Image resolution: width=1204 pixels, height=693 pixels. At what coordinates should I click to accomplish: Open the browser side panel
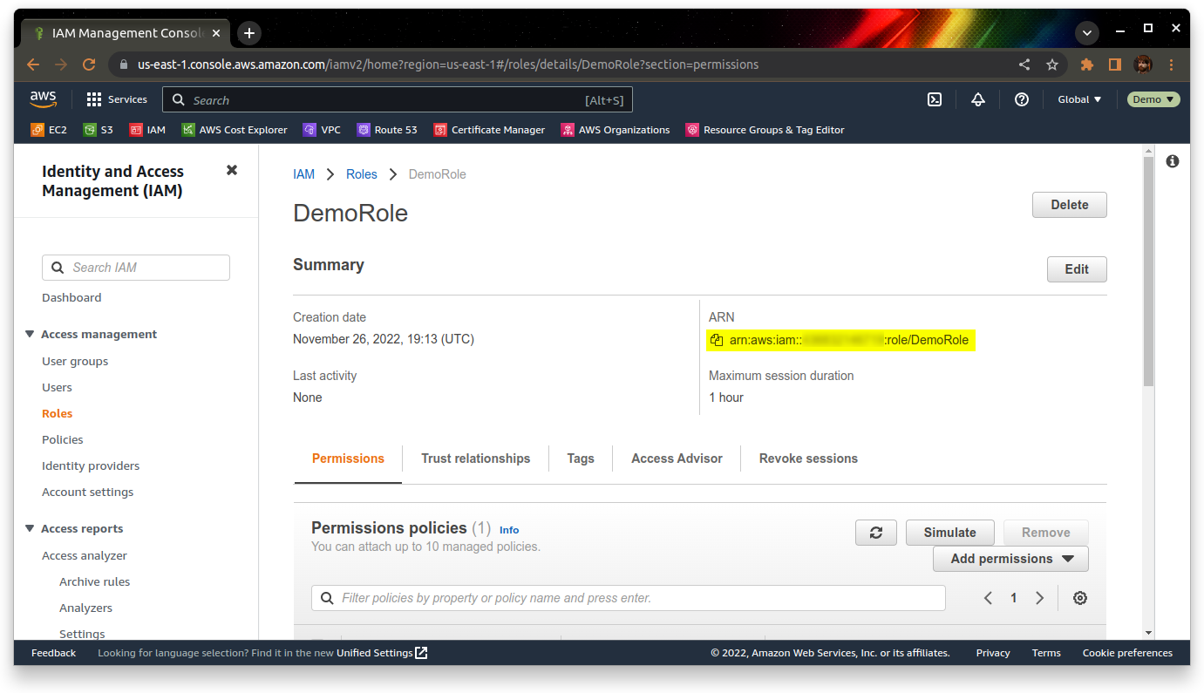coord(1114,65)
